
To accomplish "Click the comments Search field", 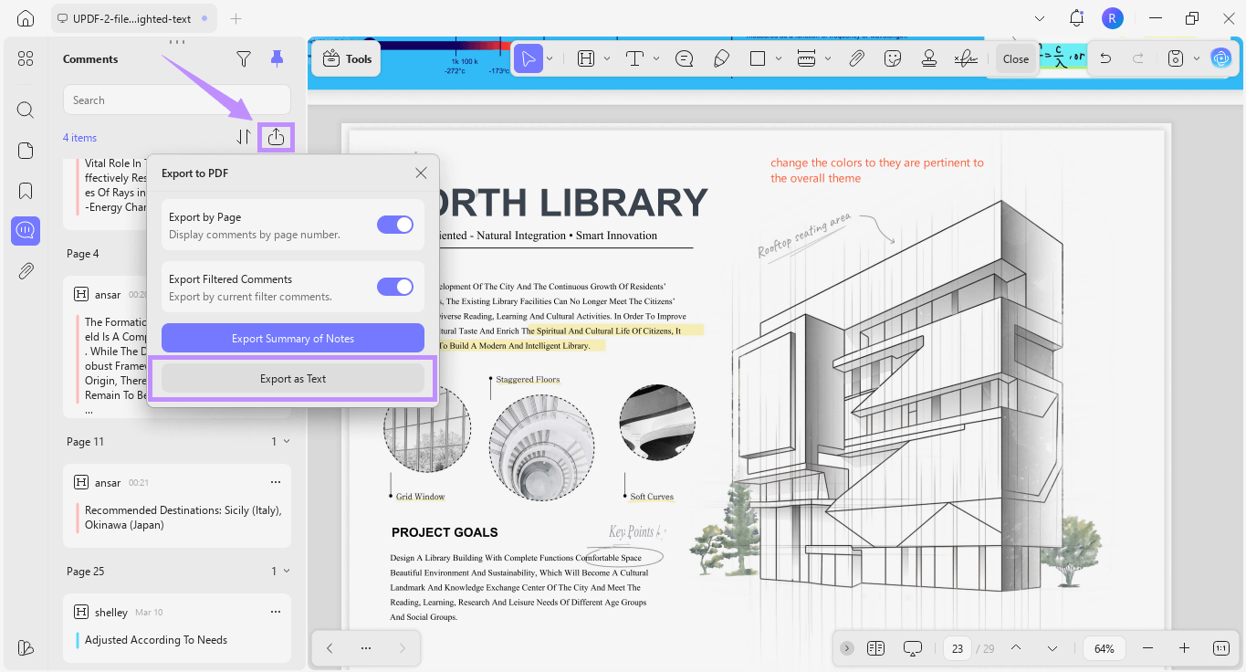I will (177, 100).
